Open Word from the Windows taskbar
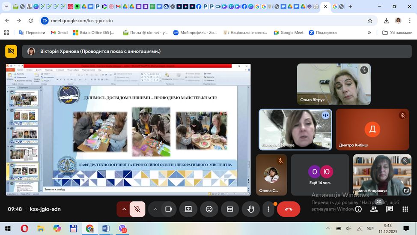Image resolution: width=417 pixels, height=235 pixels. [x=106, y=229]
